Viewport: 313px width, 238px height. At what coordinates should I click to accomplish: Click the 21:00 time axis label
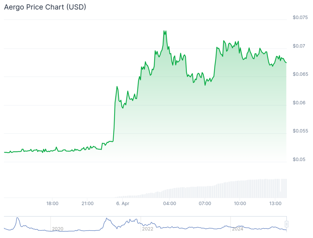[x=87, y=203]
